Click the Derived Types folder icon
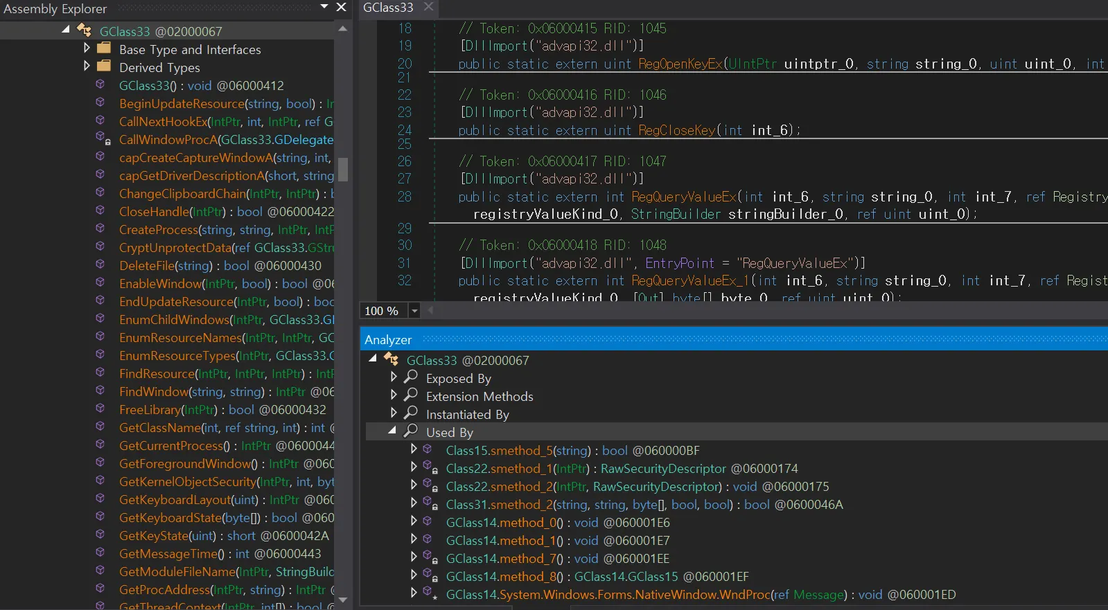 pyautogui.click(x=104, y=66)
